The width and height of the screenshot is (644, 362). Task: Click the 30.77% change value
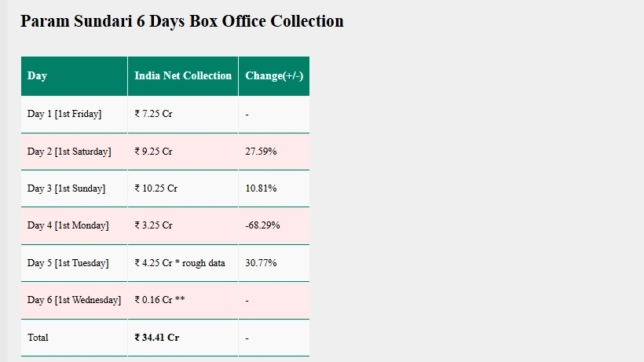click(x=261, y=263)
